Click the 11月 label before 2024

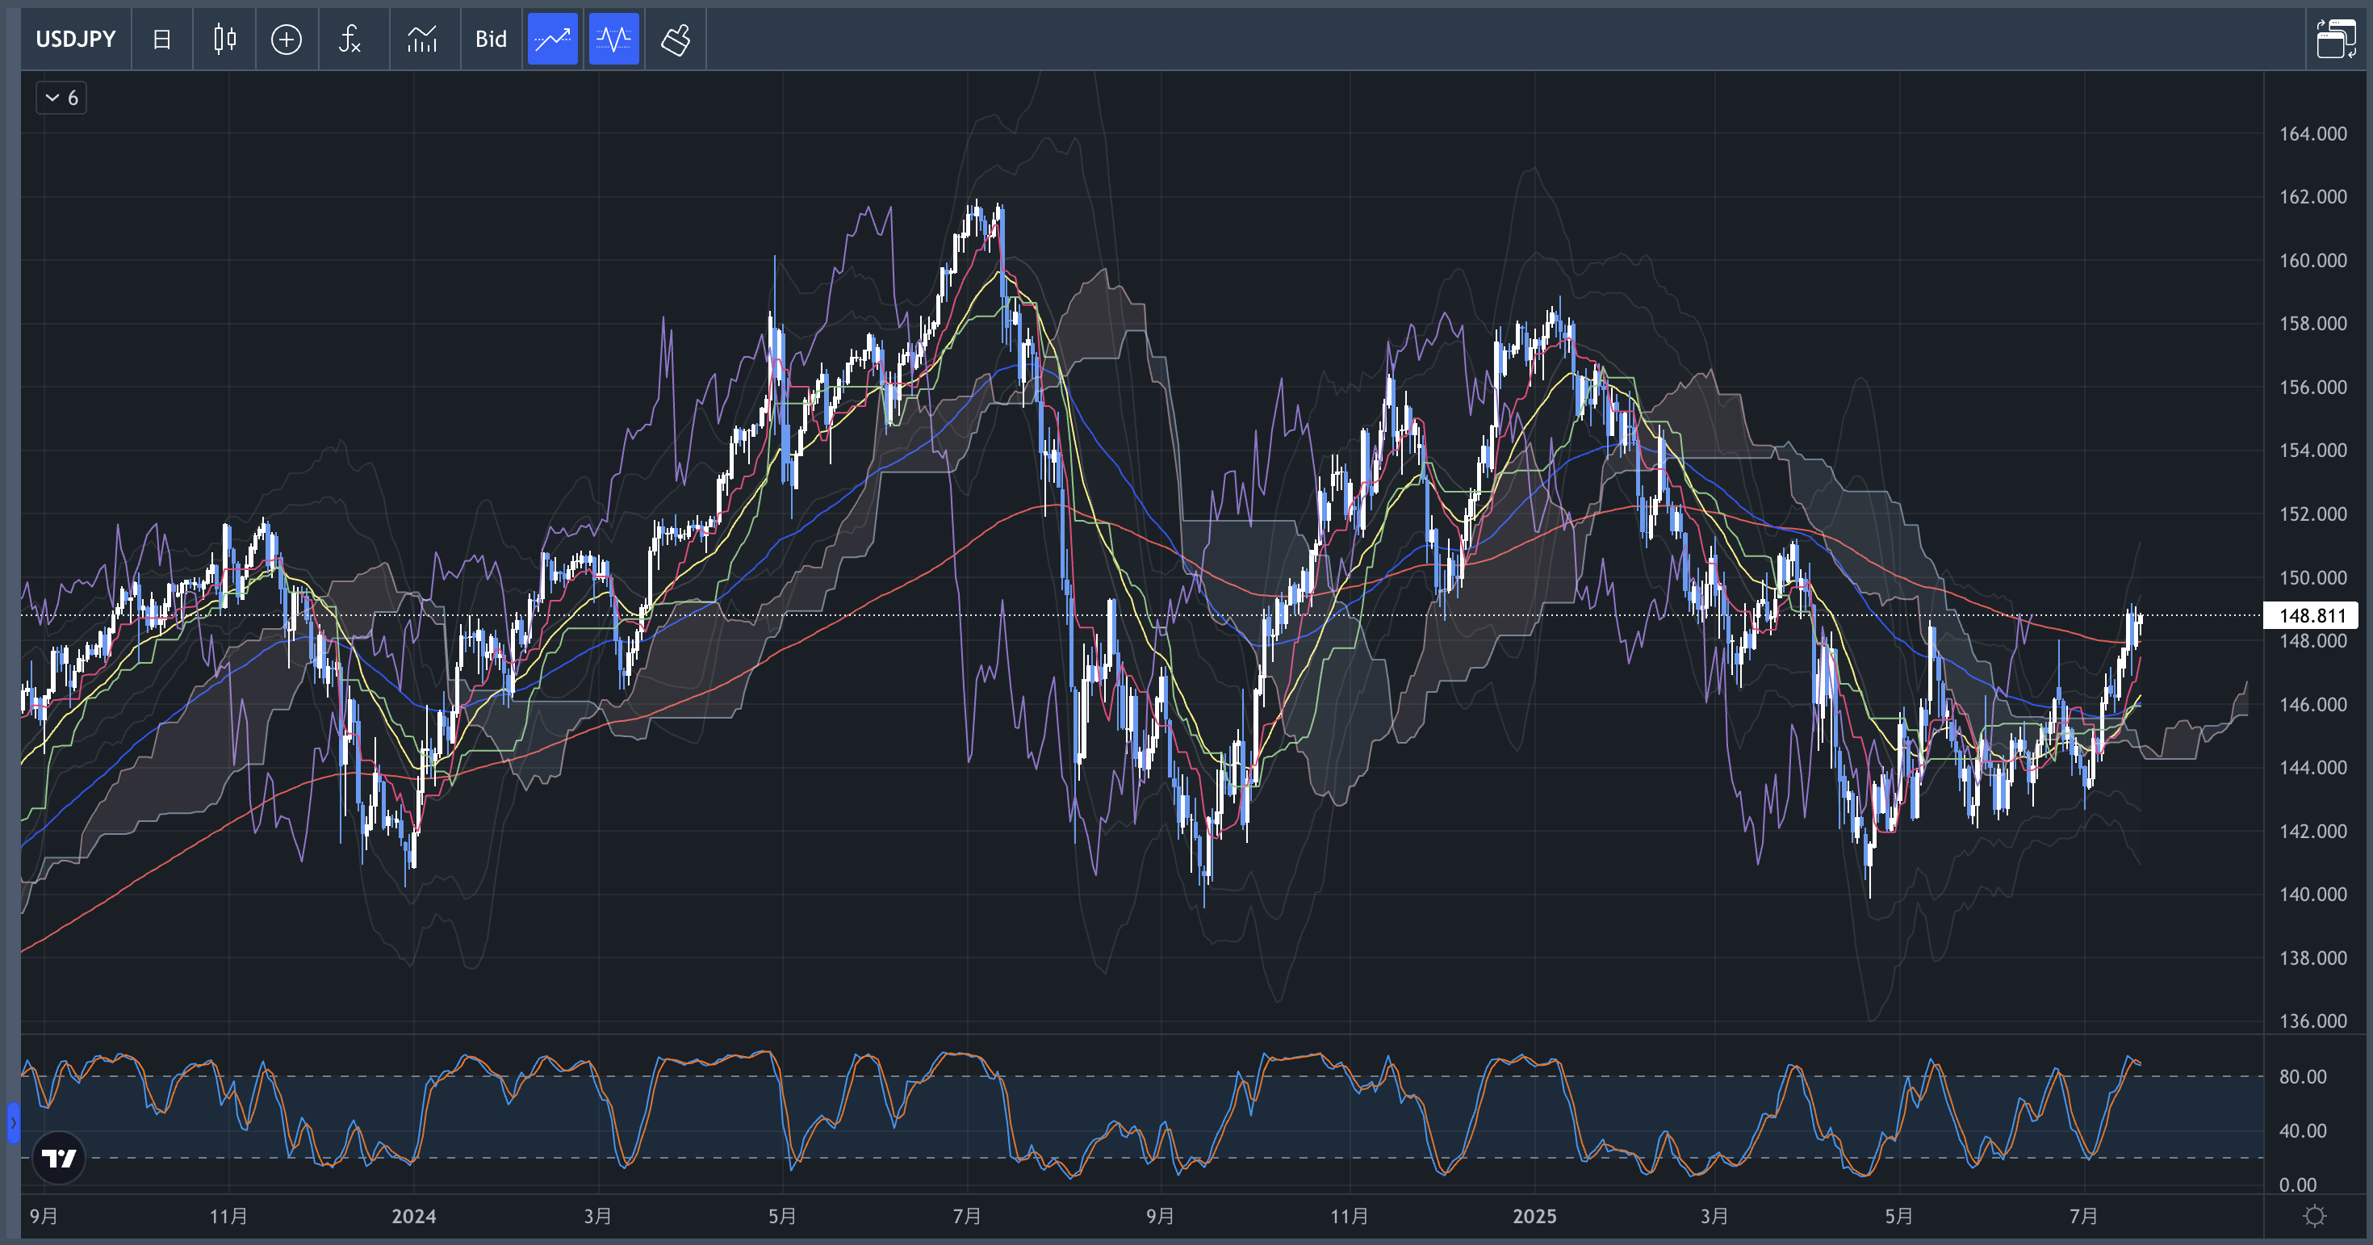[x=228, y=1217]
